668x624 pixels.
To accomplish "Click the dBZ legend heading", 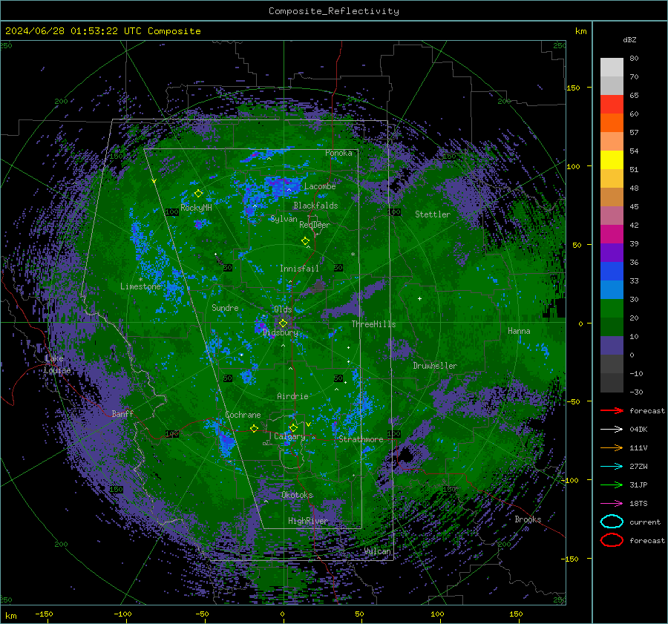I will coord(629,40).
